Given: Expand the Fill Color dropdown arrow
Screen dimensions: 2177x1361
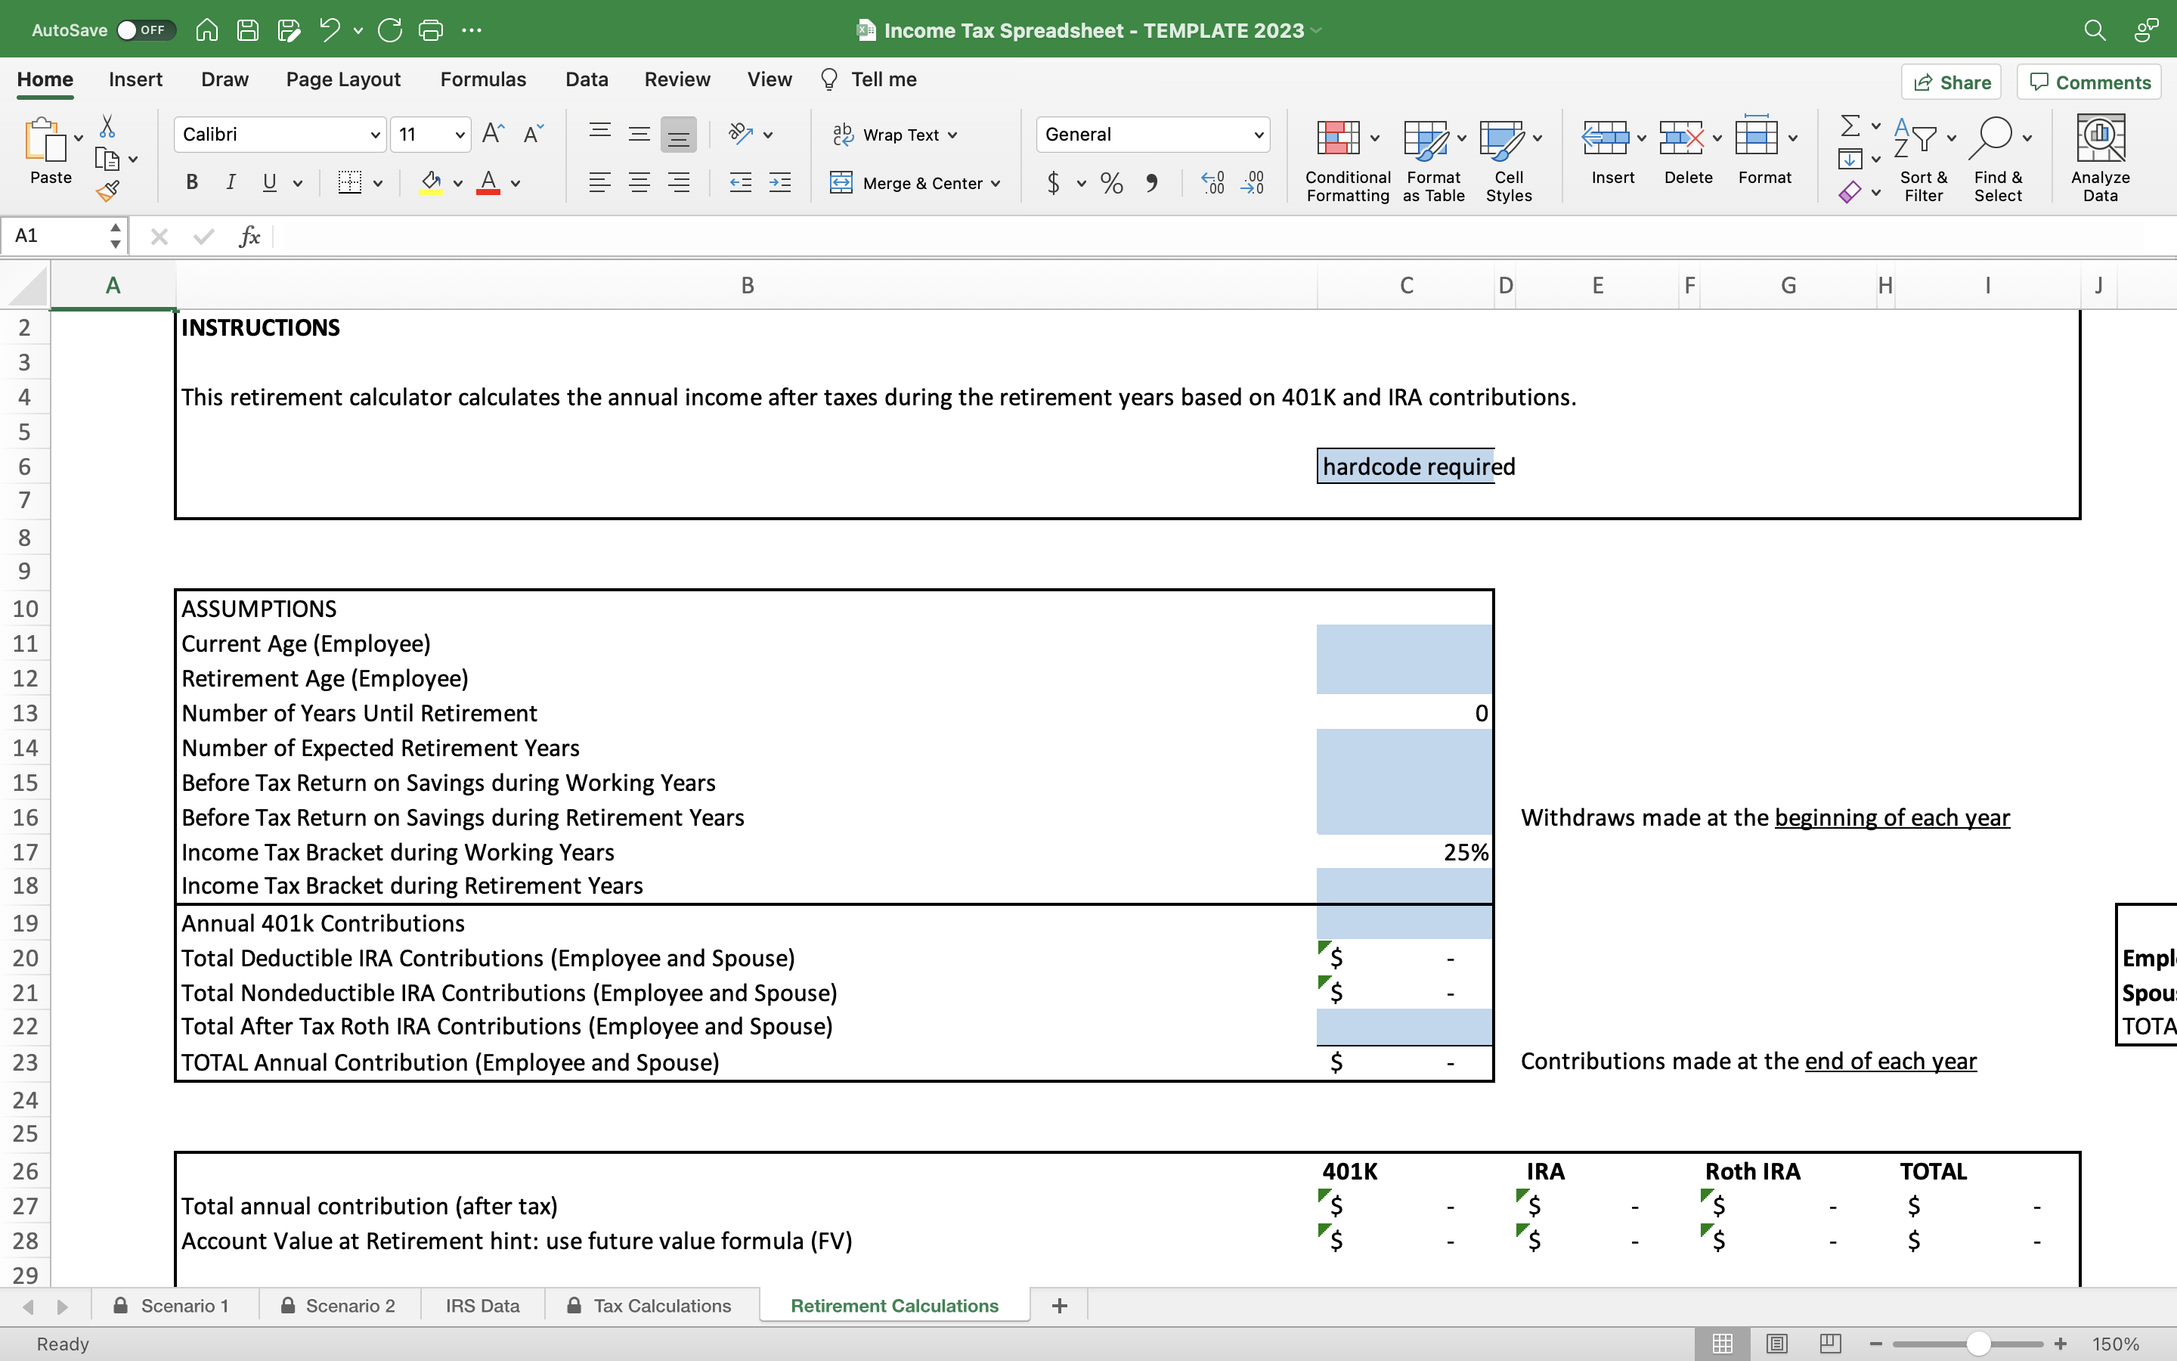Looking at the screenshot, I should (459, 183).
